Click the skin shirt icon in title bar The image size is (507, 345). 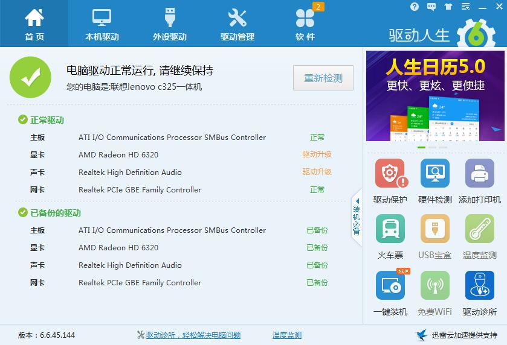(448, 7)
